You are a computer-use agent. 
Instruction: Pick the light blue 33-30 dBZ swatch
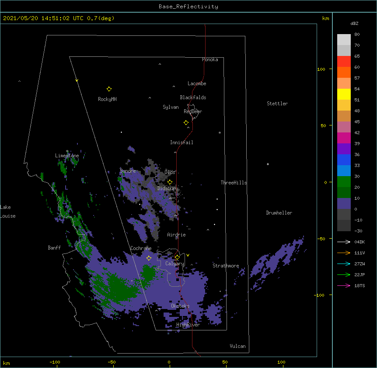click(344, 171)
